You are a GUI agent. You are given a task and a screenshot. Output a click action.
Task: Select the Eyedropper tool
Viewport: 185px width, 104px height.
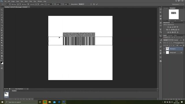2,23
